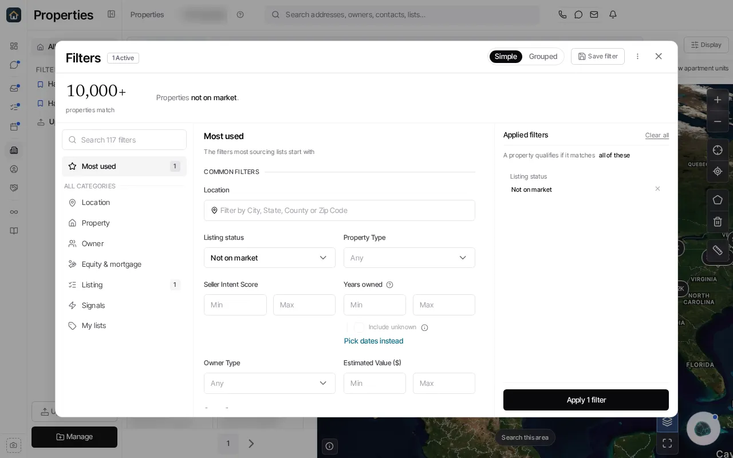This screenshot has width=733, height=458.
Task: Click Clear all applied filters
Action: (657, 135)
